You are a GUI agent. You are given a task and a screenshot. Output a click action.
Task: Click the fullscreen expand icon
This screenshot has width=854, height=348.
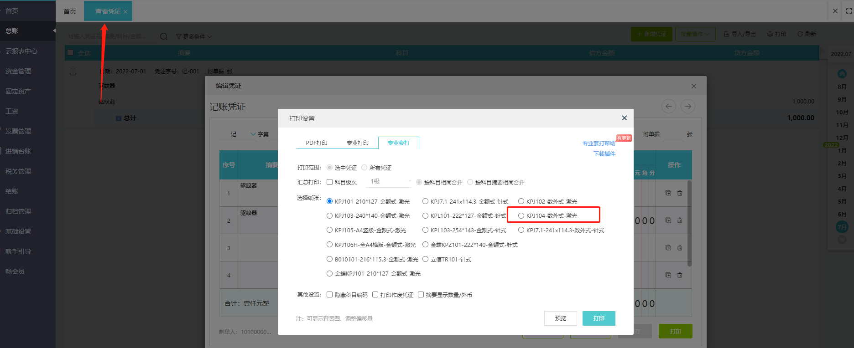click(849, 11)
